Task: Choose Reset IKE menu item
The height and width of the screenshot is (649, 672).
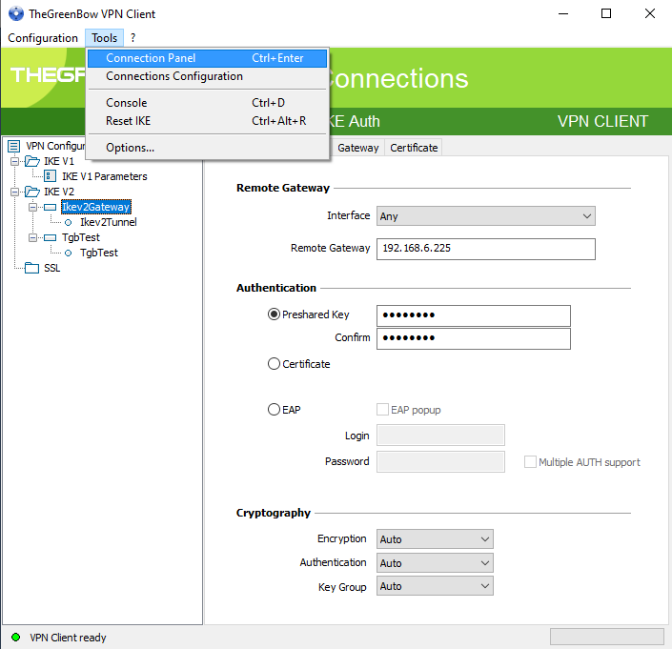Action: (x=208, y=121)
